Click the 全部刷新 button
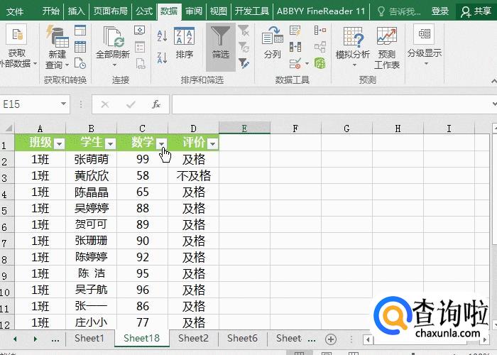This screenshot has height=355, width=497. tap(113, 47)
